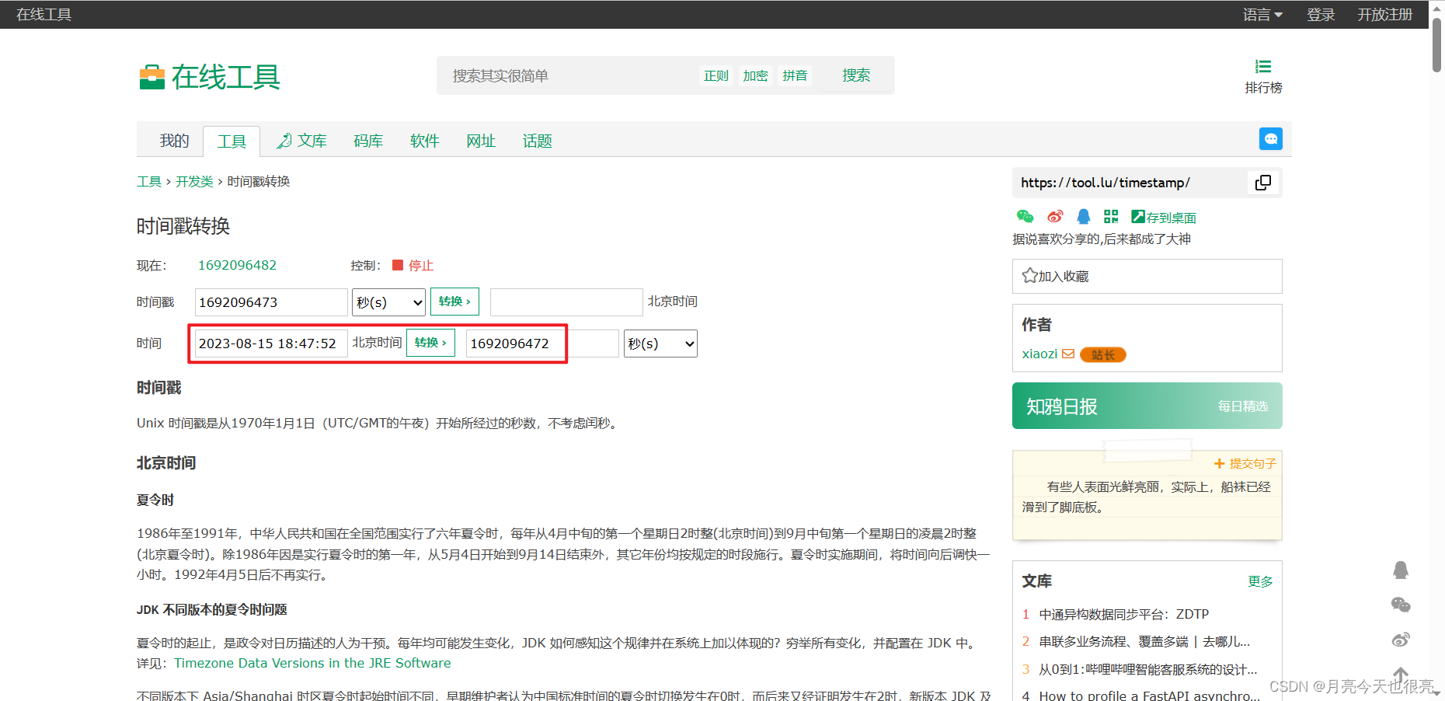Show the QR code icon
The width and height of the screenshot is (1445, 701).
(1111, 217)
